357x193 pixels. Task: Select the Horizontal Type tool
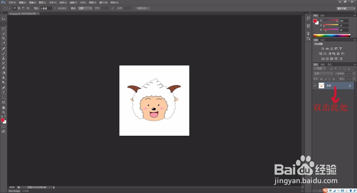4,93
